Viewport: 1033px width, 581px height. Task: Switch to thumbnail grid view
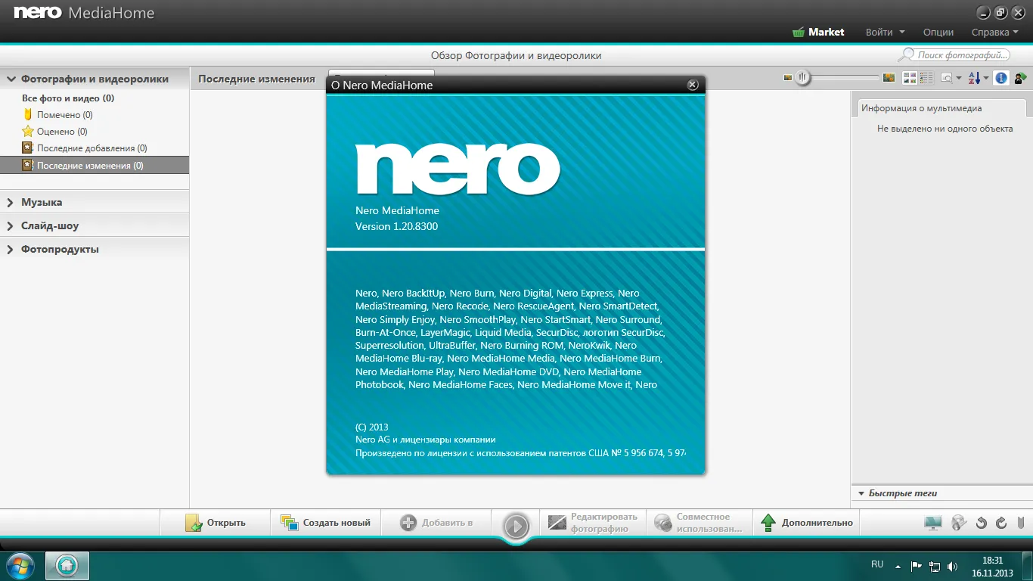coord(910,78)
